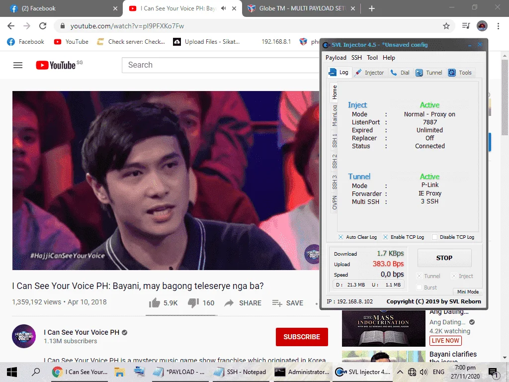509x382 pixels.
Task: Open the Upload Files - Sikat bookmark
Action: (206, 42)
